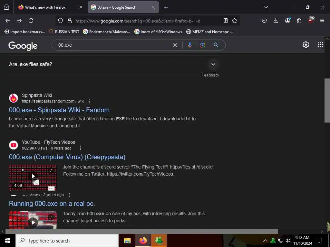Open File Explorer from the taskbar

click(x=127, y=241)
